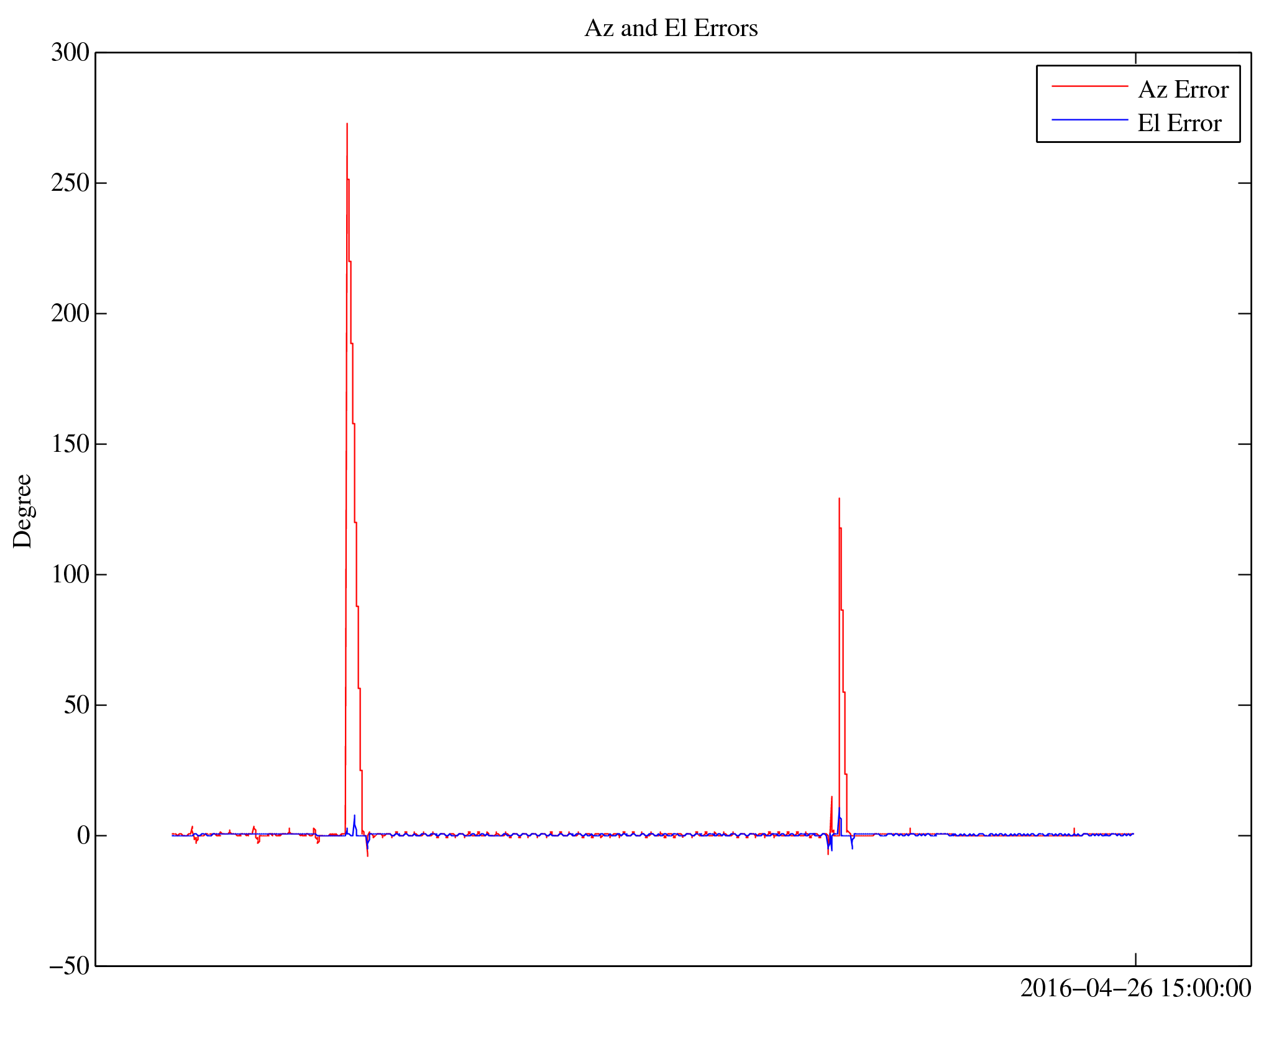This screenshot has height=1046, width=1269.
Task: Click the 250 y-axis tick label
Action: [x=70, y=183]
